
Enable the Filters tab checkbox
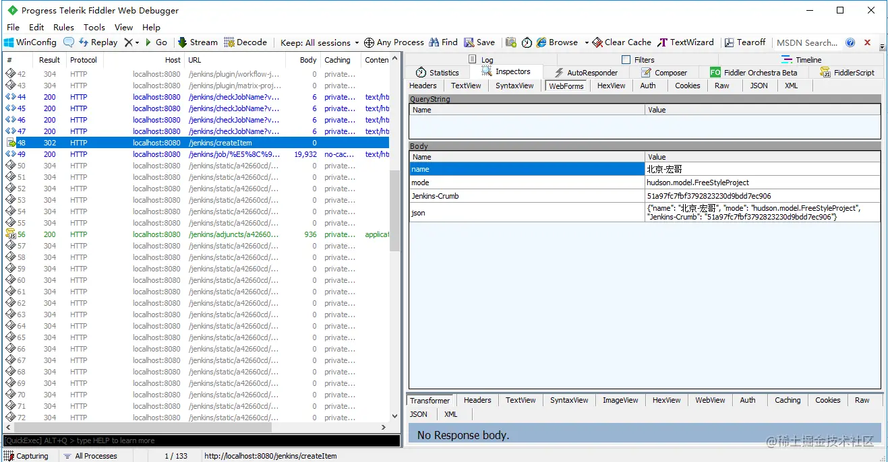626,60
